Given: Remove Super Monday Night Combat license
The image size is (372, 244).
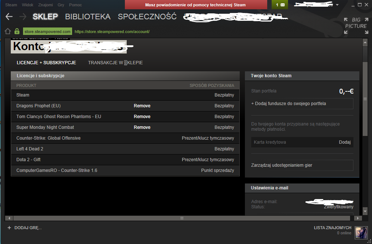Looking at the screenshot, I should 142,127.
